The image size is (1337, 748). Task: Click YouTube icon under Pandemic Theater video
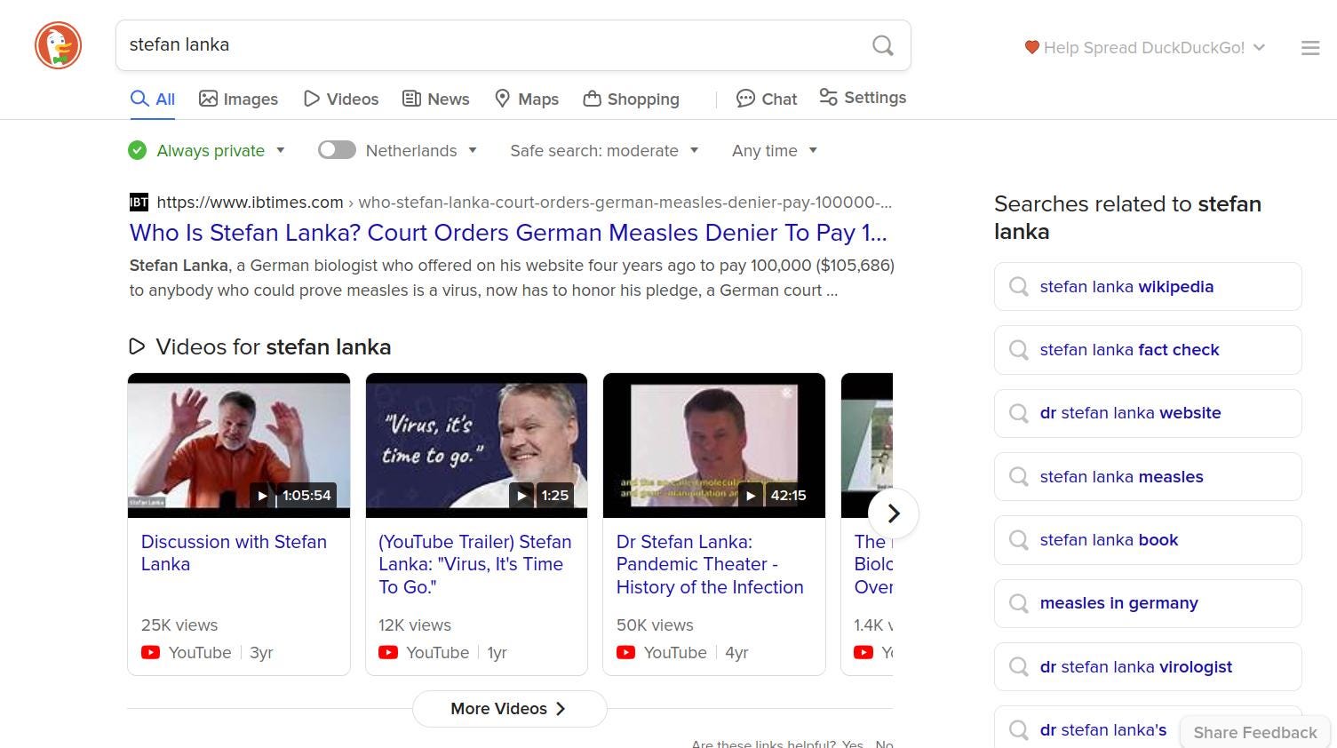[x=625, y=652]
